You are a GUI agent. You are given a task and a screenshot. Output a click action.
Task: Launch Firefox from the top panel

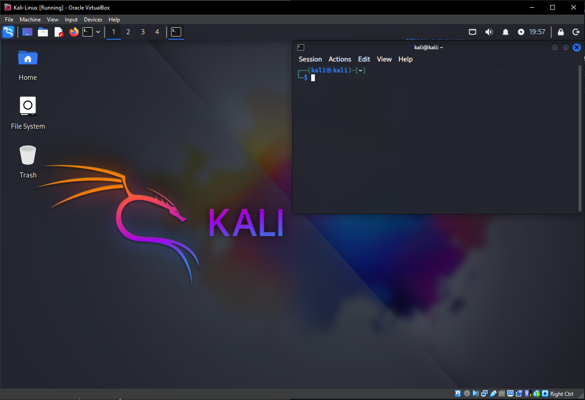(x=73, y=32)
